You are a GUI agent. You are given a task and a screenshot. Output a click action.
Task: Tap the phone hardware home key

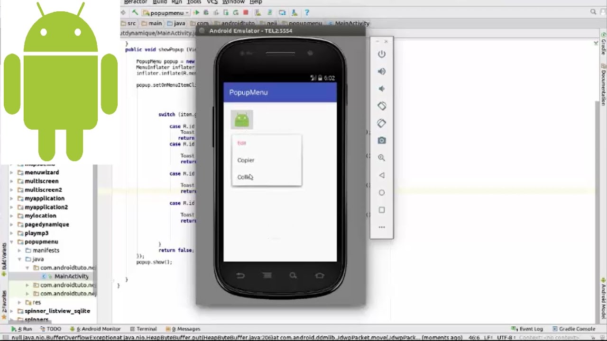click(x=320, y=275)
